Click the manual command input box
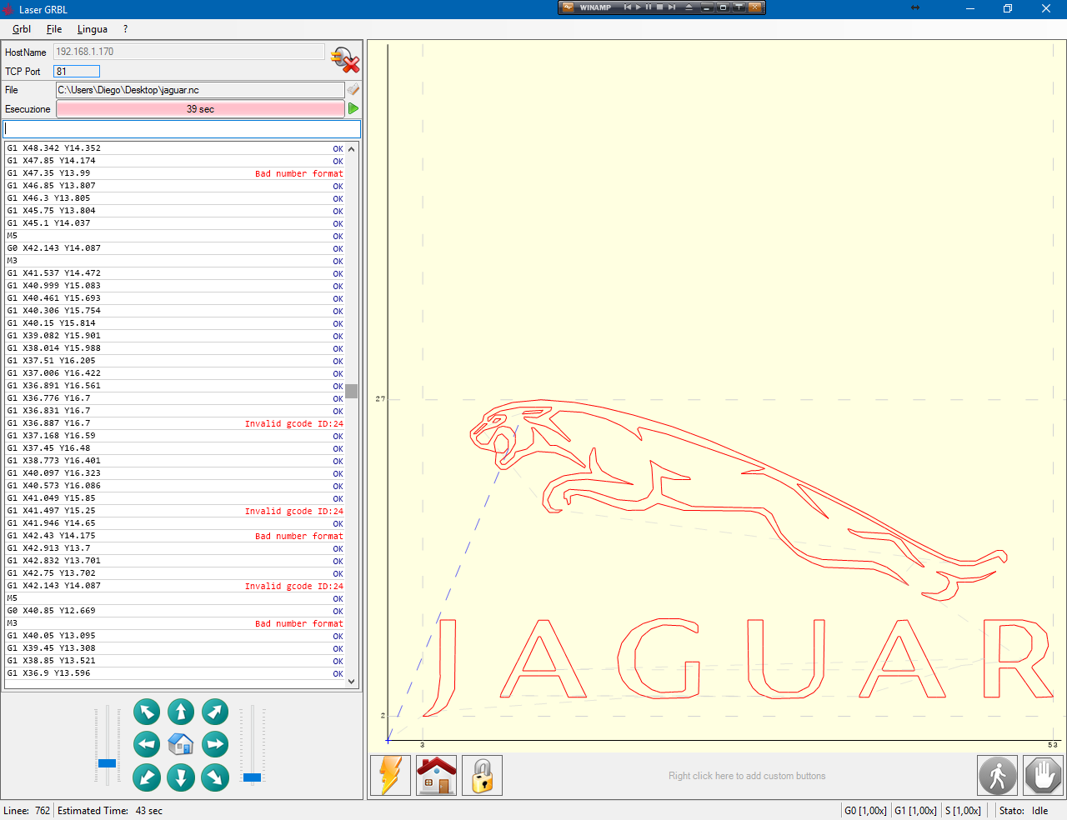Image resolution: width=1067 pixels, height=820 pixels. pyautogui.click(x=182, y=129)
